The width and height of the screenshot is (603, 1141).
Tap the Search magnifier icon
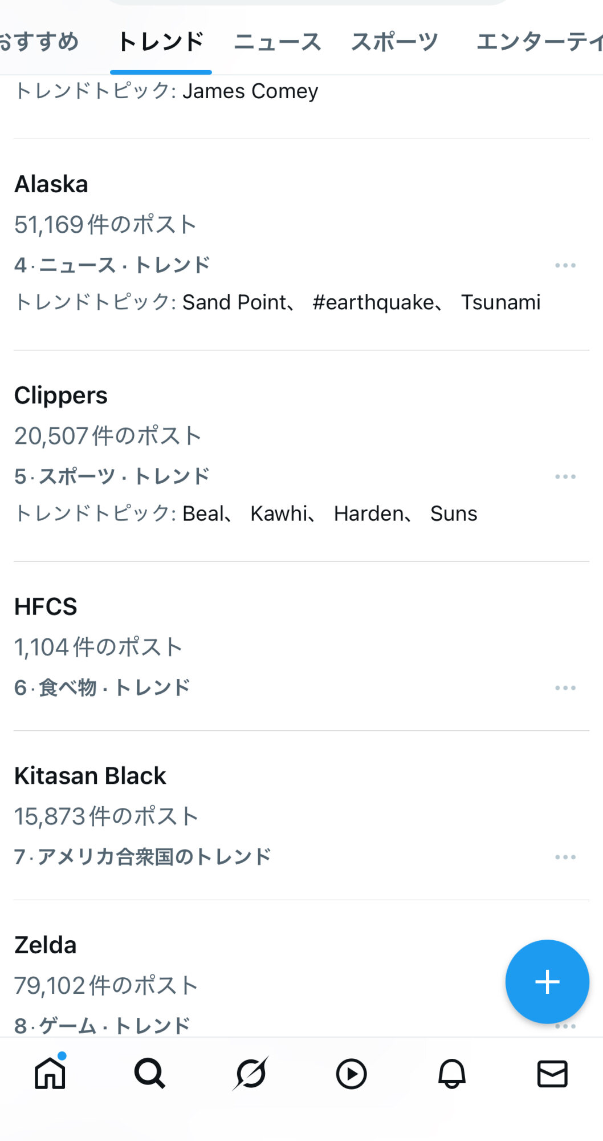[150, 1074]
